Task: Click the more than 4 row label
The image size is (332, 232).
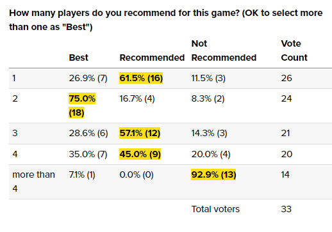Action: pos(33,182)
